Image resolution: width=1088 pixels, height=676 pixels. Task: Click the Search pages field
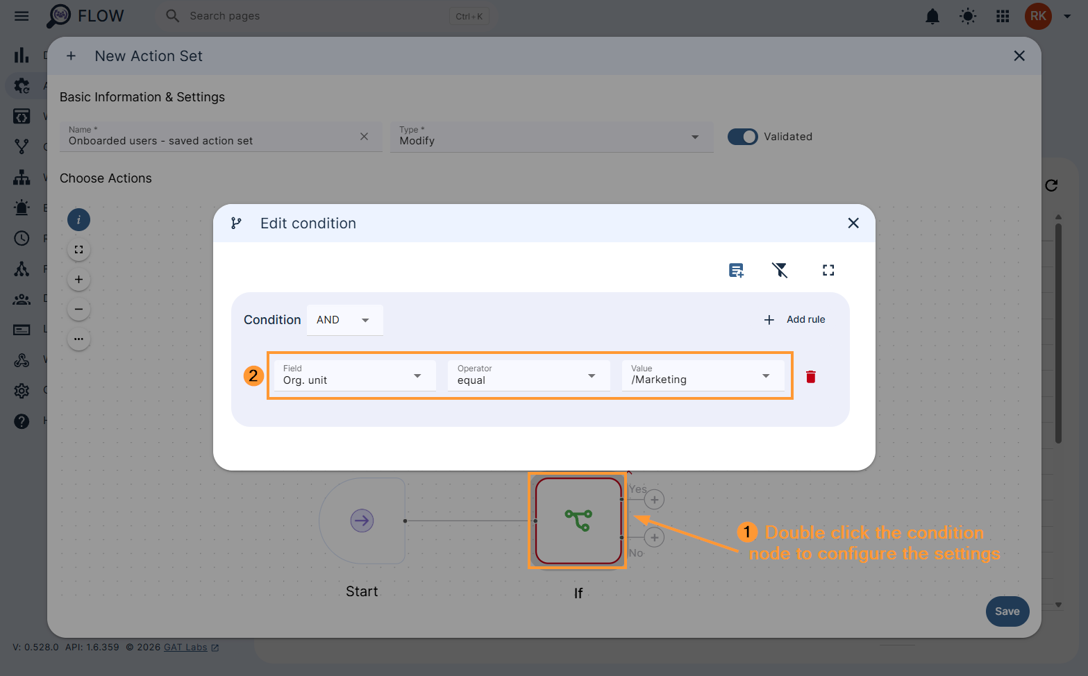326,16
